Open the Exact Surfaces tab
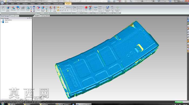 click(x=47, y=4)
